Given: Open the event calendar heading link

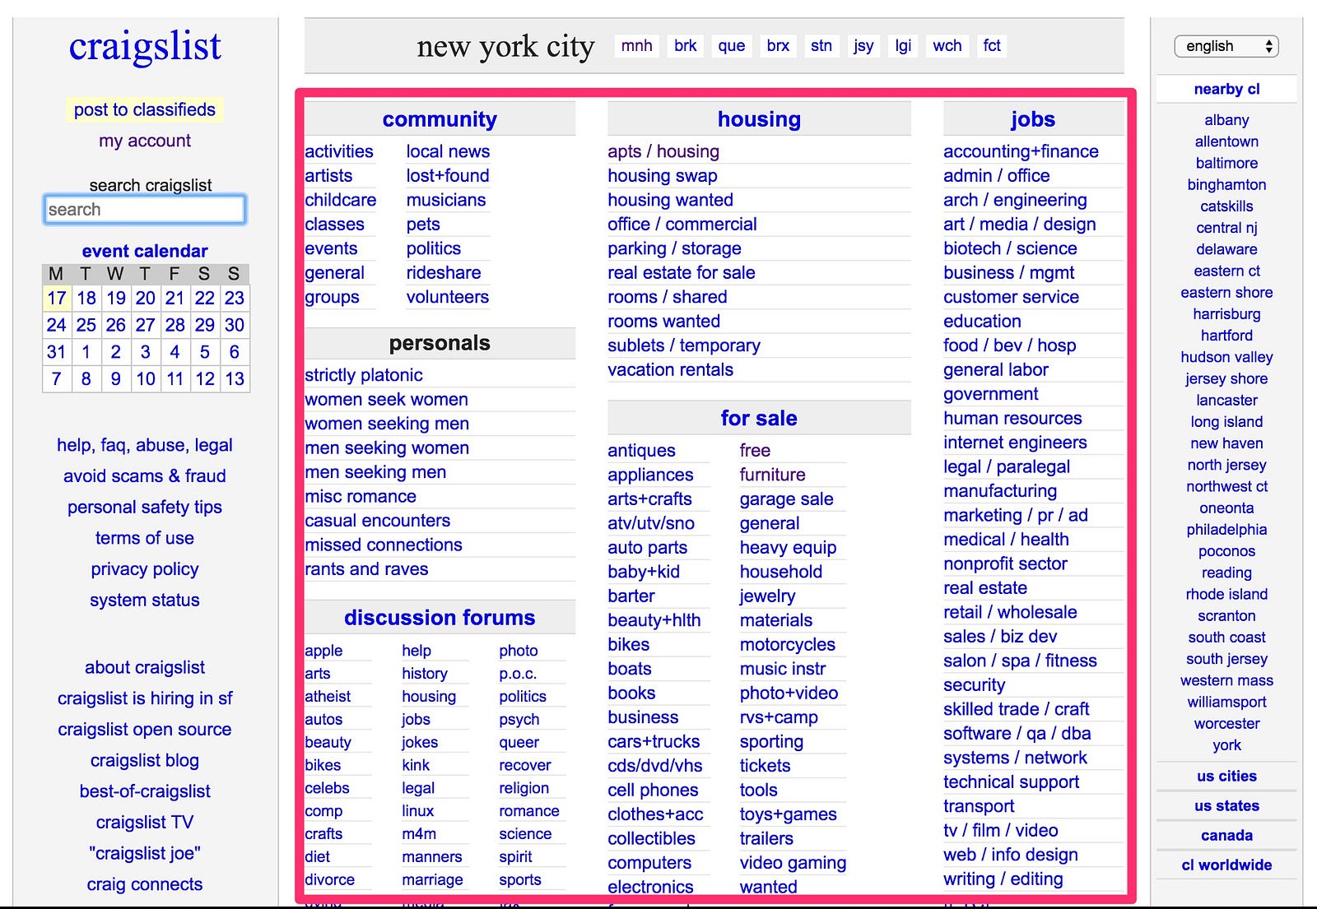Looking at the screenshot, I should (145, 251).
